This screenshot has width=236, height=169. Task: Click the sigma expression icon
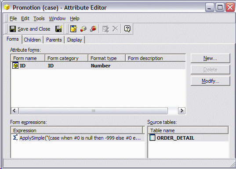coord(15,137)
